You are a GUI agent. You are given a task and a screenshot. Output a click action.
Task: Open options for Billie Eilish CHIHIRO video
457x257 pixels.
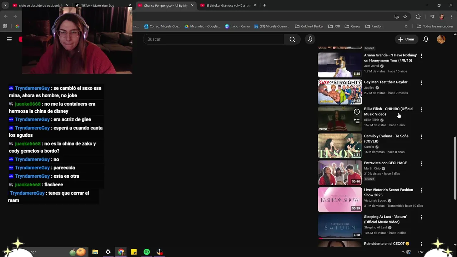(421, 110)
